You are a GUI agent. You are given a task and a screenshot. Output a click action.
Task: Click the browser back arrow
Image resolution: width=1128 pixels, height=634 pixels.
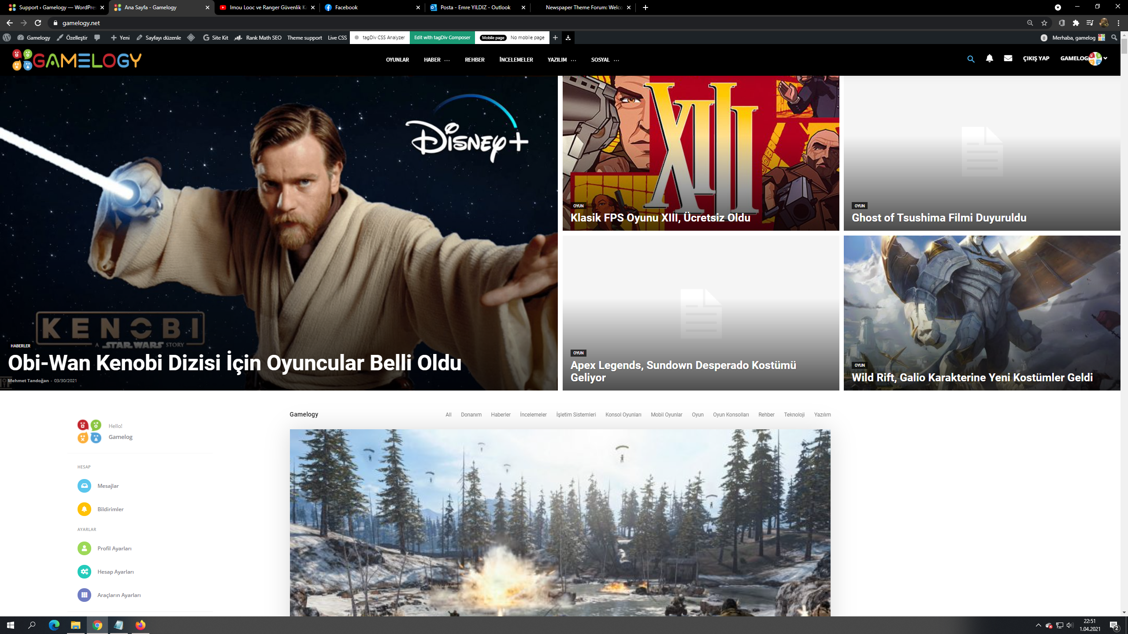(x=10, y=23)
